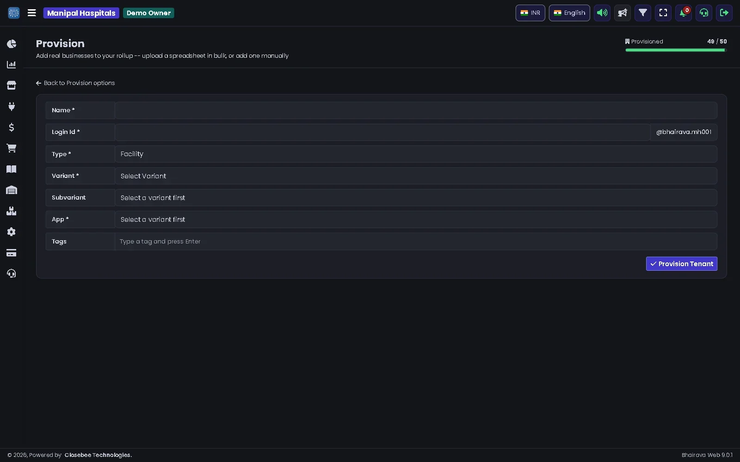Open dashboard pie chart sidebar icon
Image resolution: width=740 pixels, height=462 pixels.
coord(12,44)
